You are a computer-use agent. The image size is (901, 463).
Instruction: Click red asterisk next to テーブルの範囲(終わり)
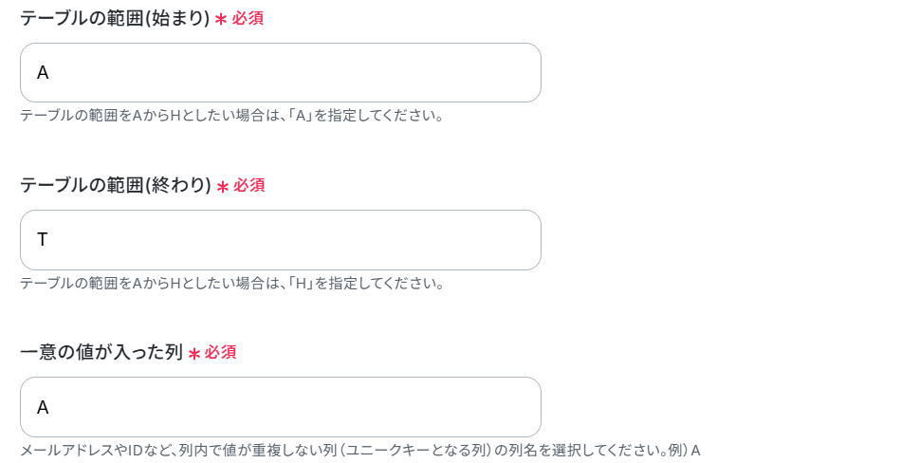(222, 187)
